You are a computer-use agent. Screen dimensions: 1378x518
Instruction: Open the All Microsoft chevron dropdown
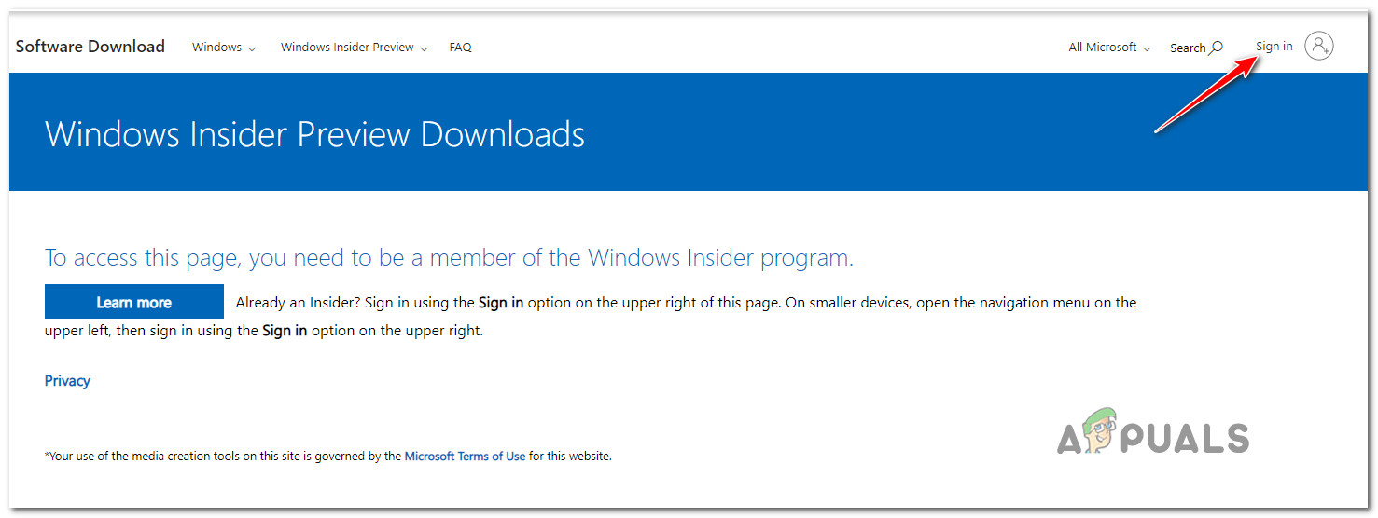[1147, 48]
